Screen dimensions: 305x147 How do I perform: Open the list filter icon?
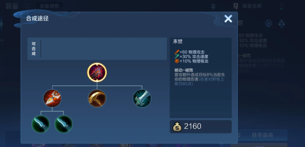(213, 6)
